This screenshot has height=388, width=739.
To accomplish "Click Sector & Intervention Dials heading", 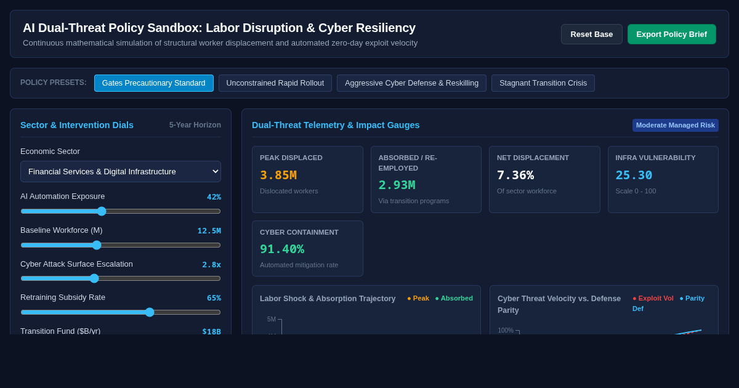I will pos(77,125).
